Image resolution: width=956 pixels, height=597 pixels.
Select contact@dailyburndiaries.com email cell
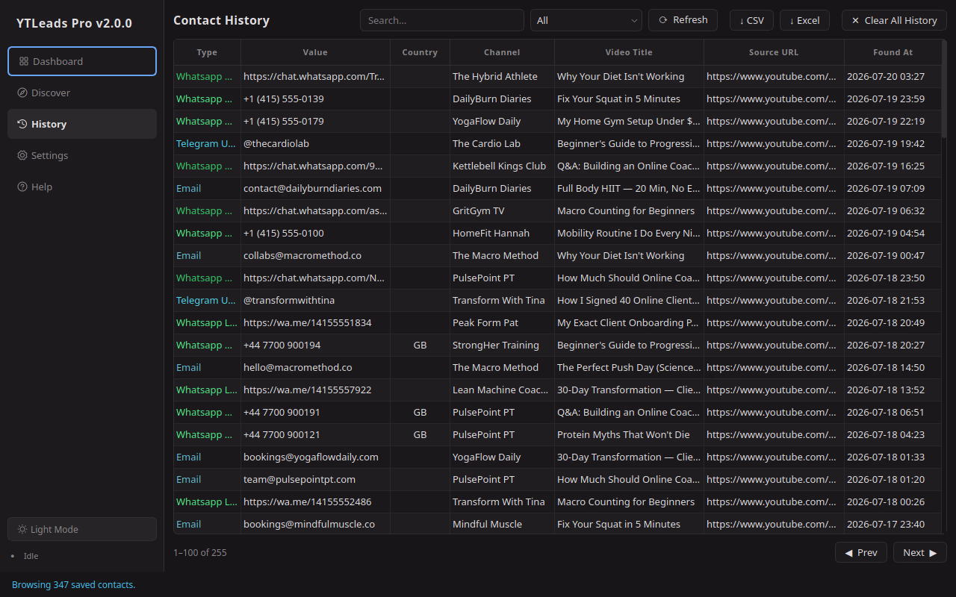[x=315, y=188]
